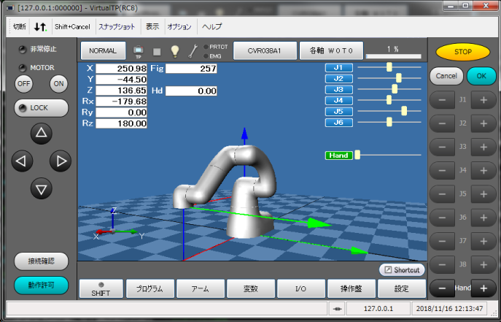501x322 pixels.
Task: Turn the MOTOR ON
Action: click(59, 83)
